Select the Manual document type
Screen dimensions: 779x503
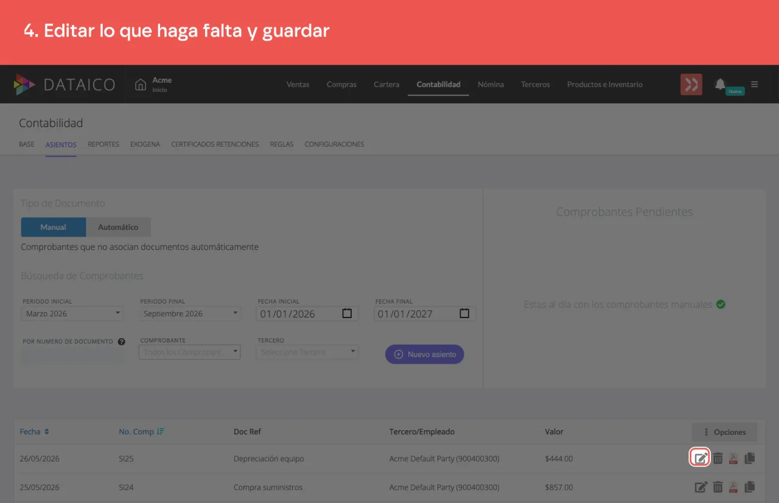[54, 227]
